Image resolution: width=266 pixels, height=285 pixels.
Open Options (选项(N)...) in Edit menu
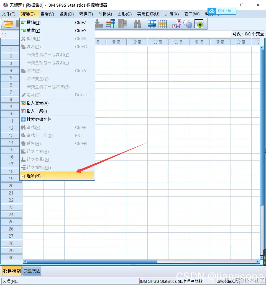click(57, 176)
